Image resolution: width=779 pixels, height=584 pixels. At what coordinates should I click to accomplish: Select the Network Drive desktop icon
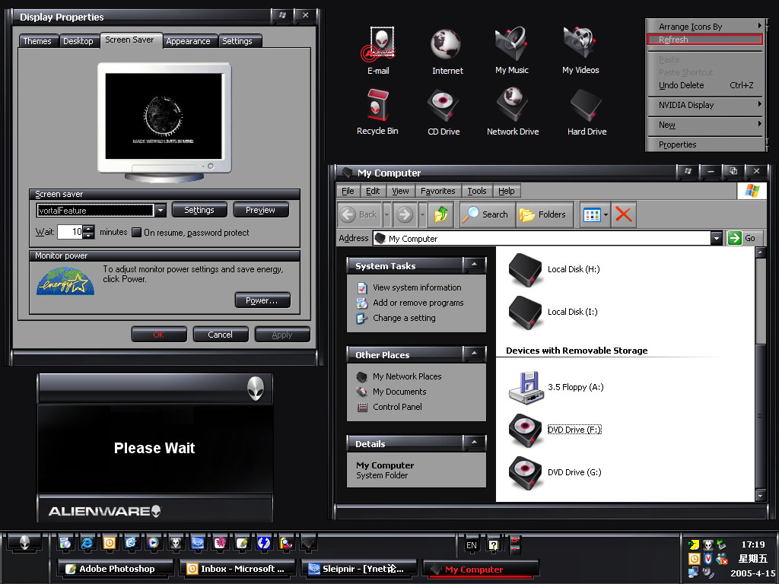pyautogui.click(x=513, y=112)
